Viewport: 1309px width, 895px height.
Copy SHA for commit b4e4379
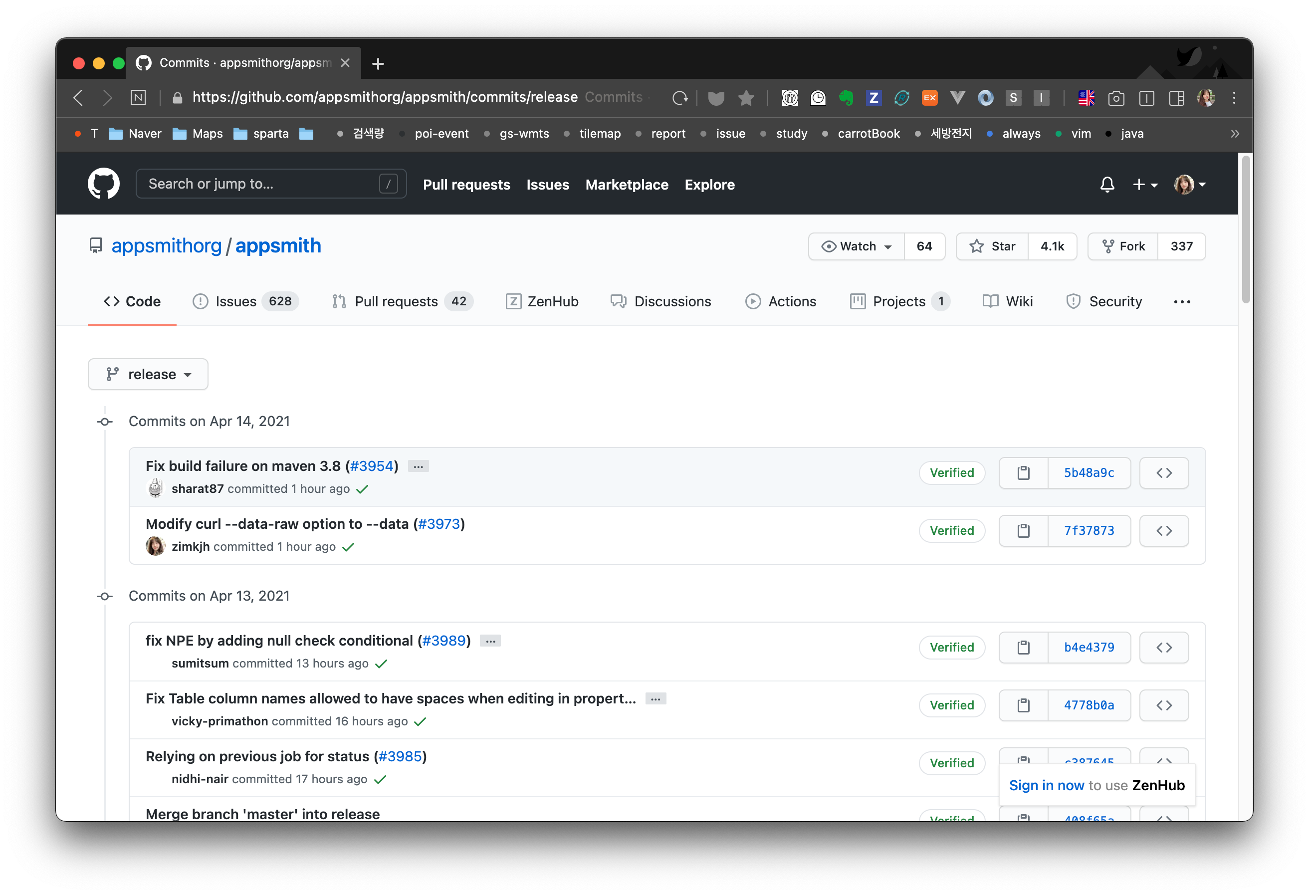[1023, 647]
